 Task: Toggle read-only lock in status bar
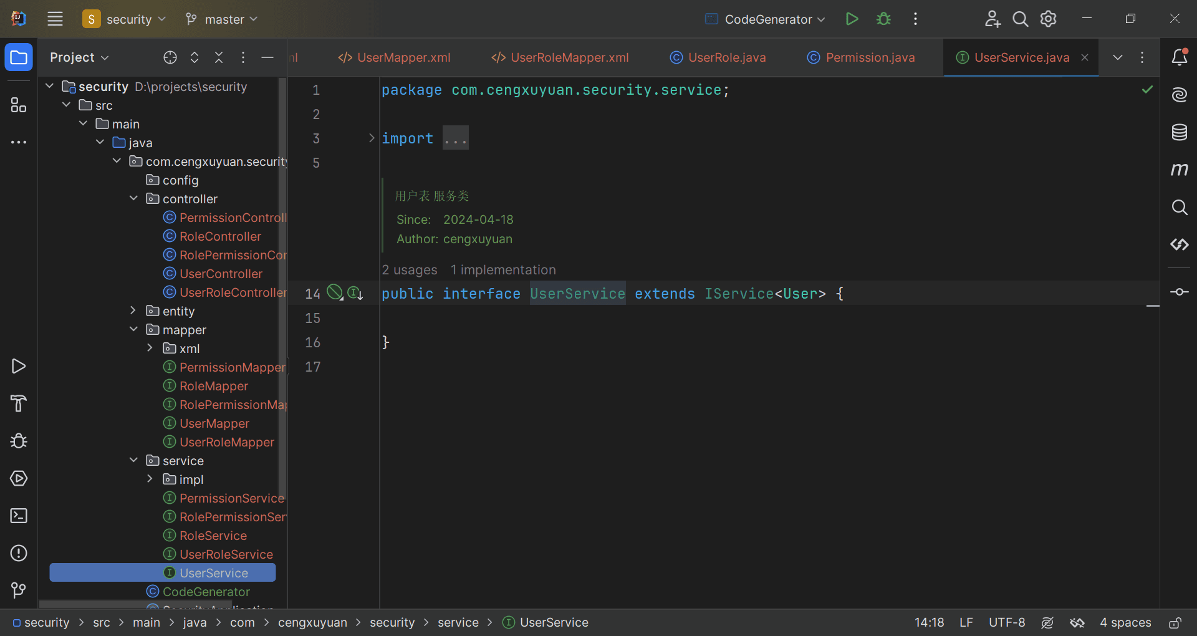click(x=1175, y=622)
